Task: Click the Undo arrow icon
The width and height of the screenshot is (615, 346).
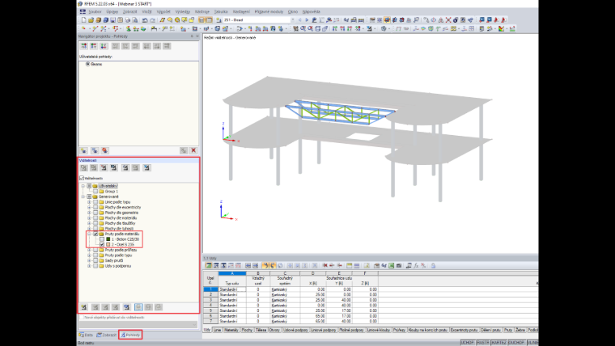Action: pos(145,20)
